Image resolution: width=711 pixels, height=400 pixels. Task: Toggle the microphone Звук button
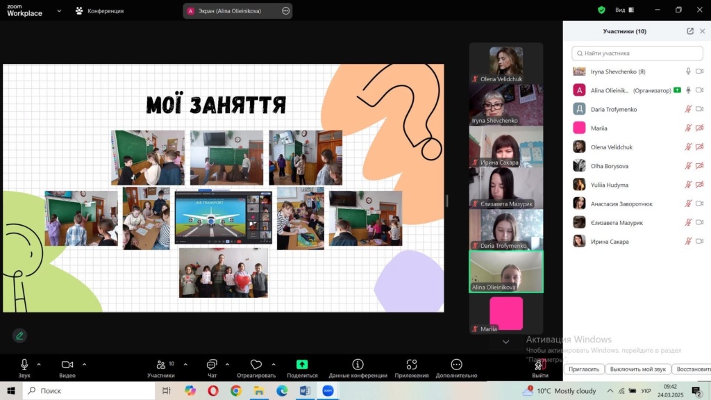point(24,368)
